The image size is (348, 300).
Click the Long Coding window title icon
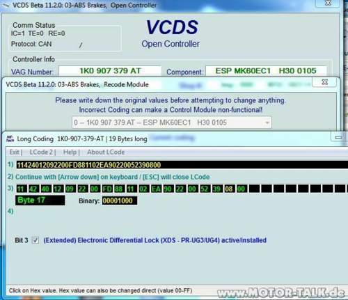(x=10, y=139)
